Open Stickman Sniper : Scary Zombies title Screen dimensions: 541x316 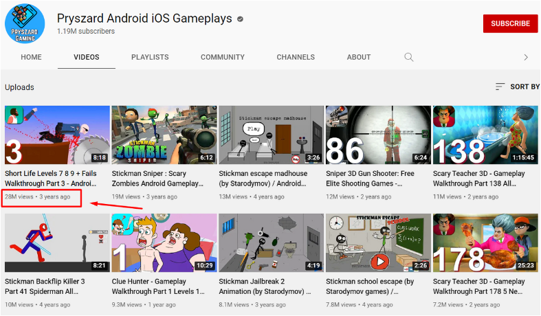pyautogui.click(x=157, y=179)
